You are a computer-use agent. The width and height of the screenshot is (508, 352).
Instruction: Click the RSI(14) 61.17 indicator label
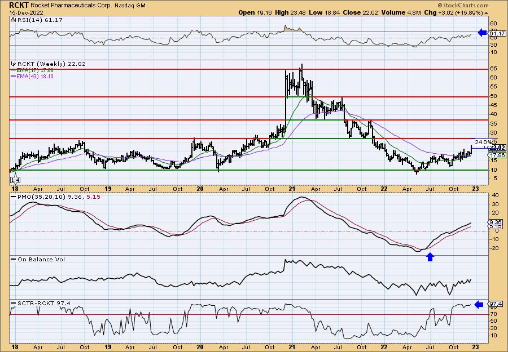40,20
